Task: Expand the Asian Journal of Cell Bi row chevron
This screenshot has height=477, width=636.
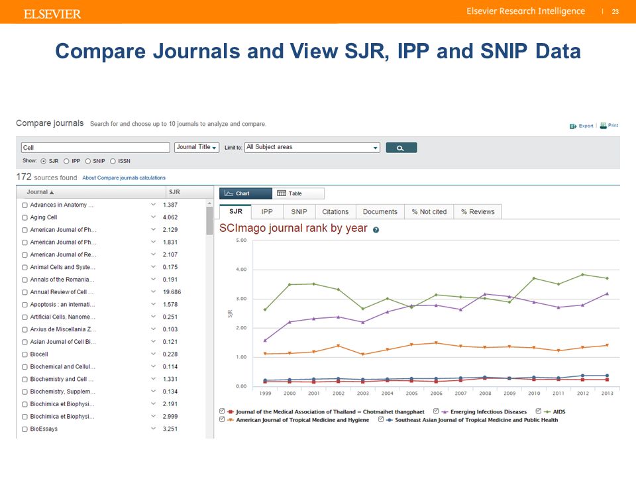Action: pyautogui.click(x=153, y=342)
